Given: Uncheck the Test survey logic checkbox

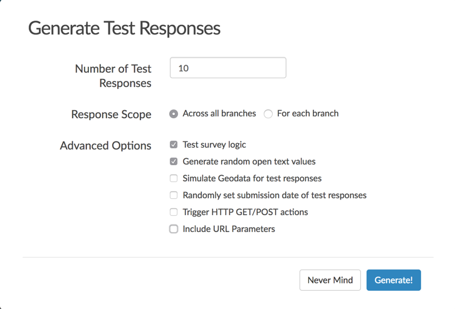Looking at the screenshot, I should (x=174, y=144).
